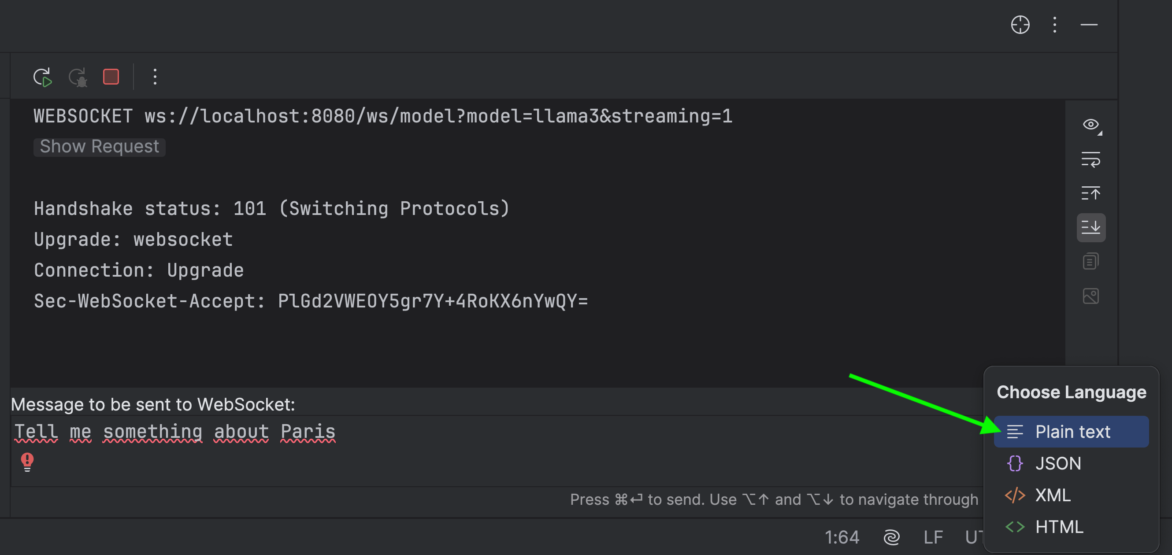The height and width of the screenshot is (555, 1172).
Task: Toggle soft-wrap in response output
Action: pyautogui.click(x=1091, y=159)
